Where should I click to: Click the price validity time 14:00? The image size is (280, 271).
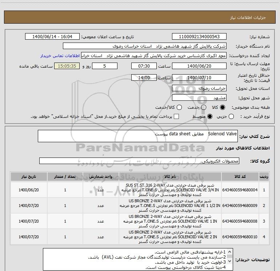click(144, 78)
